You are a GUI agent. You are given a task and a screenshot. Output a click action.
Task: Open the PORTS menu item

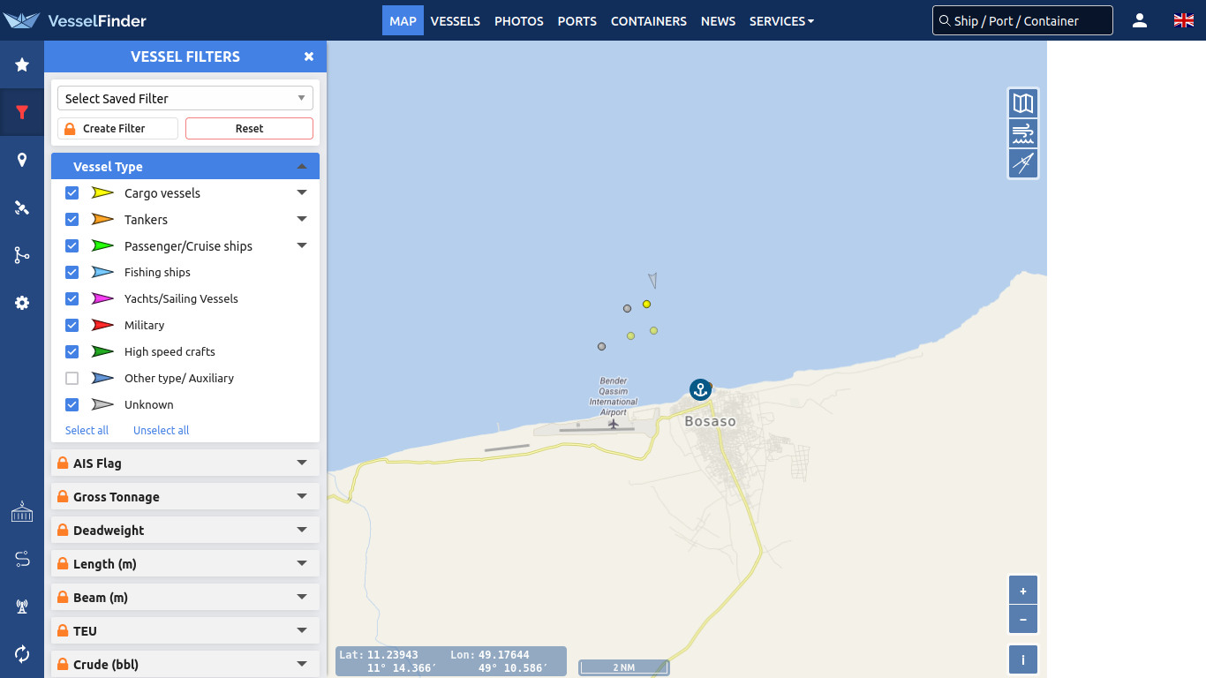coord(577,20)
